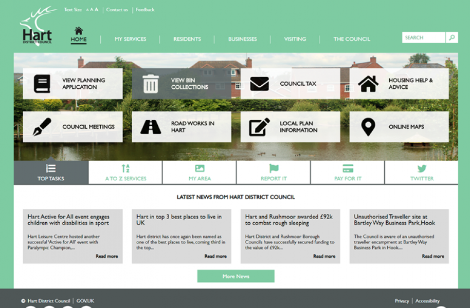Click the Contact us link
The image size is (470, 308).
click(117, 10)
